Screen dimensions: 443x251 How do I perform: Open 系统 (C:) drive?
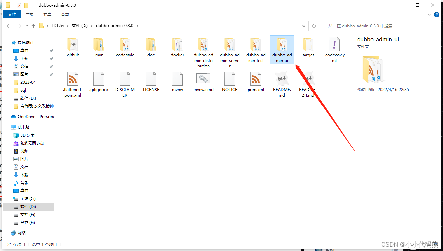click(x=28, y=198)
